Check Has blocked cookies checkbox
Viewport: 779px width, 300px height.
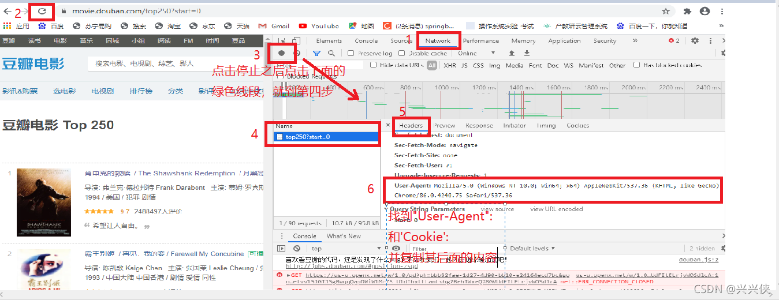[636, 65]
